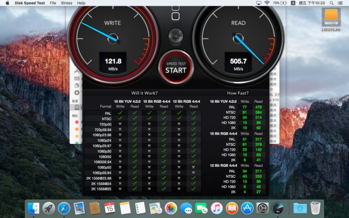Click Downloads arrow icon in Finder sidebar
The height and width of the screenshot is (218, 349).
(77, 93)
